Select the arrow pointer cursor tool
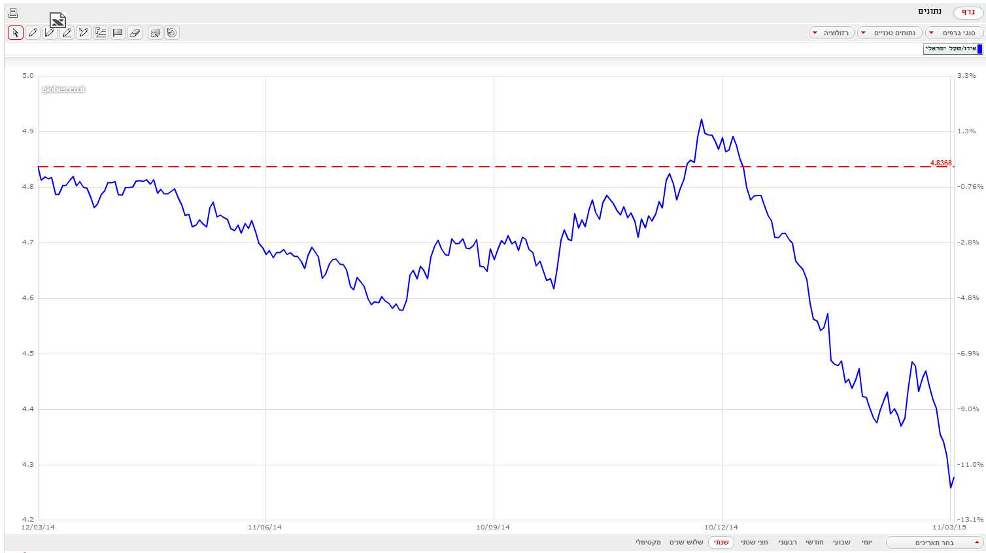 point(16,33)
